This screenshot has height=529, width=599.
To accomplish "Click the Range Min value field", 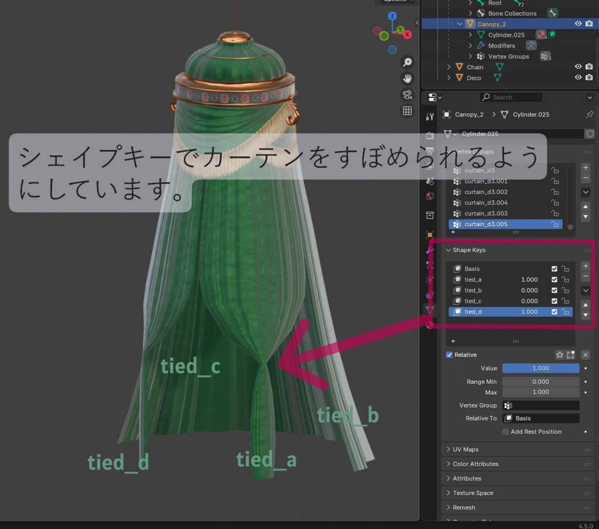I will tap(541, 382).
